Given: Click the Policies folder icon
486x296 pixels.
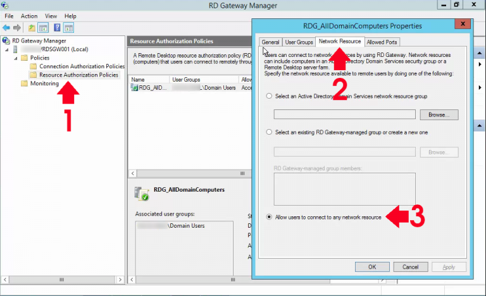Looking at the screenshot, I should click(24, 58).
